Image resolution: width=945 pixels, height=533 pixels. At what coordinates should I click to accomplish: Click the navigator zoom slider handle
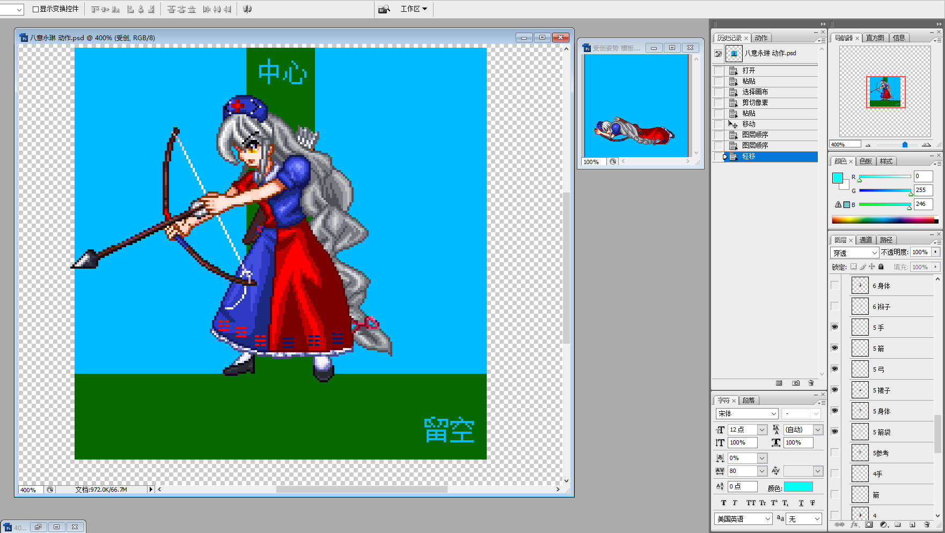coord(905,145)
